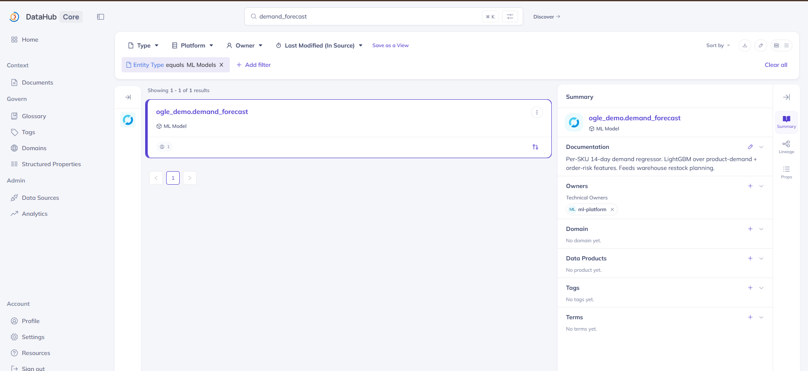Collapse the Owners section chevron

(x=761, y=186)
